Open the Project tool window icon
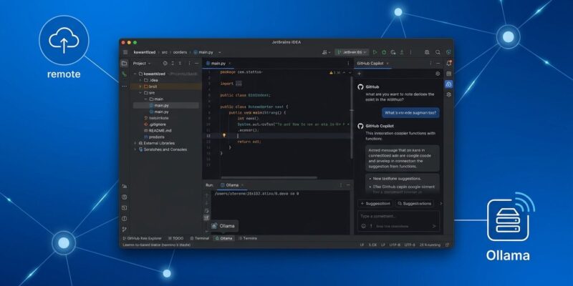573x286 pixels. pos(124,63)
